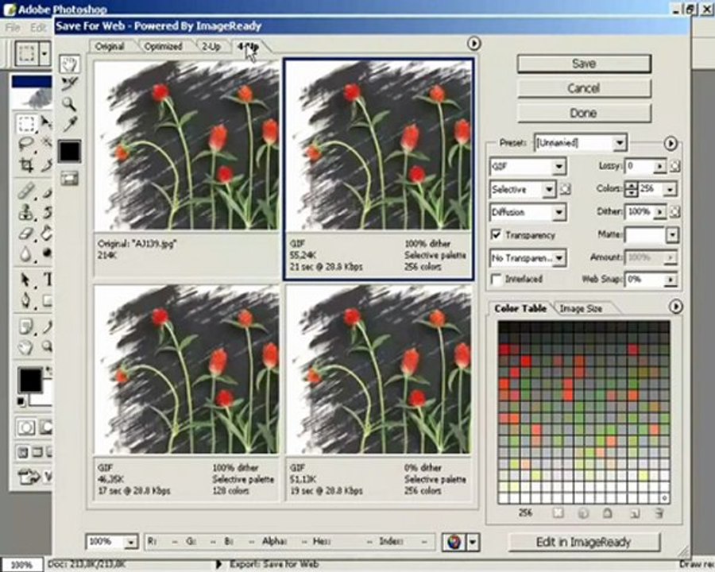Viewport: 715px width, 572px height.
Task: Preview in browser using the browser icon
Action: [x=454, y=542]
